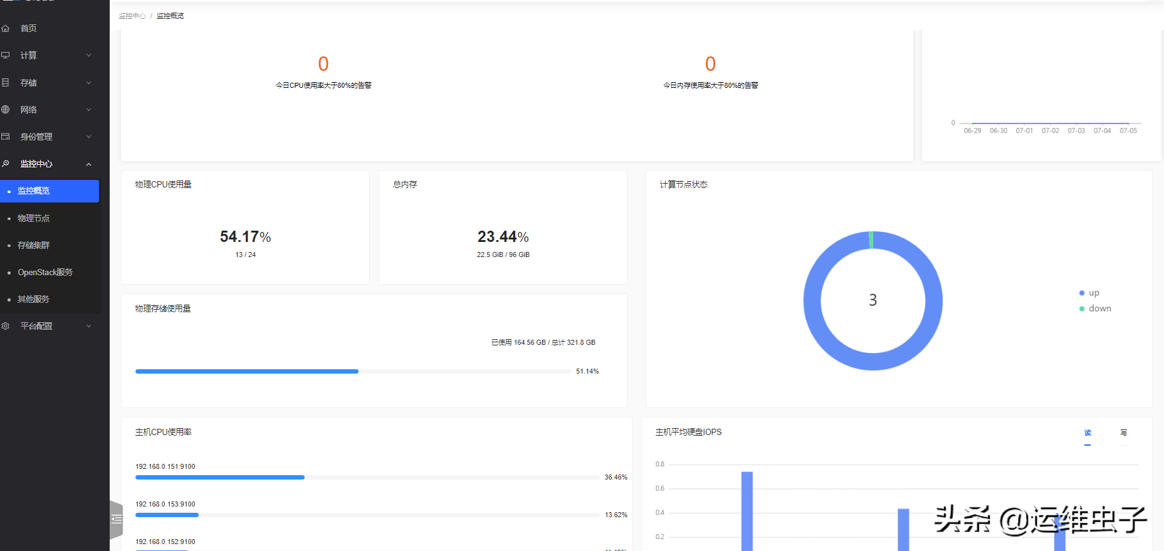Click the node count 3 in donut center
Image resolution: width=1164 pixels, height=551 pixels.
pos(873,300)
